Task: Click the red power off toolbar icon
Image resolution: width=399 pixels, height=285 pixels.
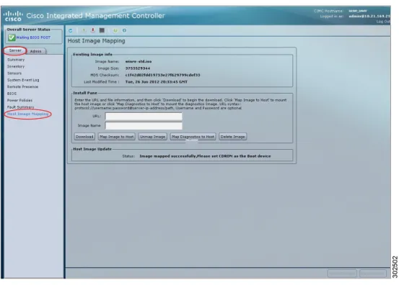Action: pos(93,30)
